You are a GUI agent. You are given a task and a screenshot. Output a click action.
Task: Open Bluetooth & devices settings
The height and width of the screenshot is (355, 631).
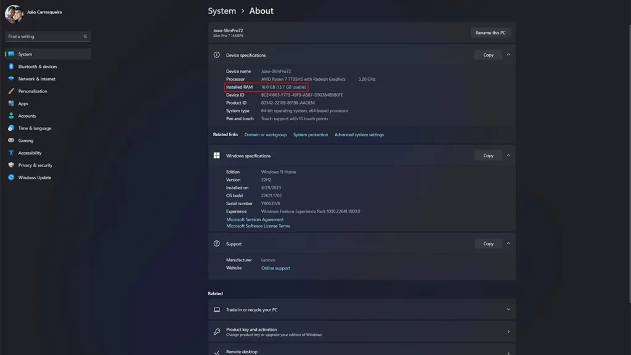point(48,67)
